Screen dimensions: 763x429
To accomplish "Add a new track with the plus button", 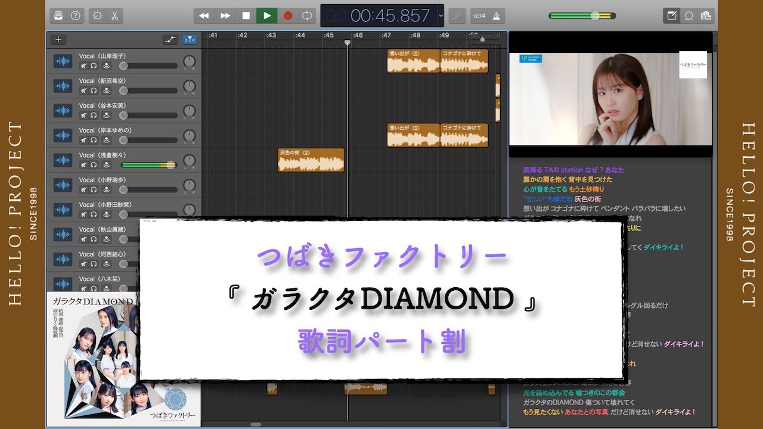I will click(x=58, y=39).
